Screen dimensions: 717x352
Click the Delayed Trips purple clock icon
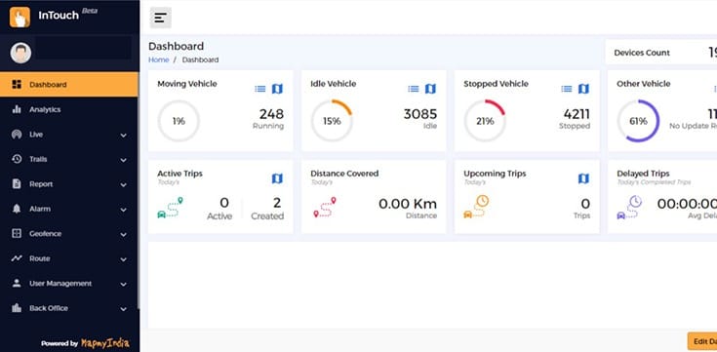[x=629, y=208]
